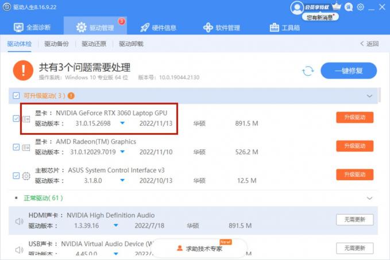Screen dimensions: 390x260
Task: Click 无需更新 for NVIDIA High Definition Audio
Action: point(355,219)
